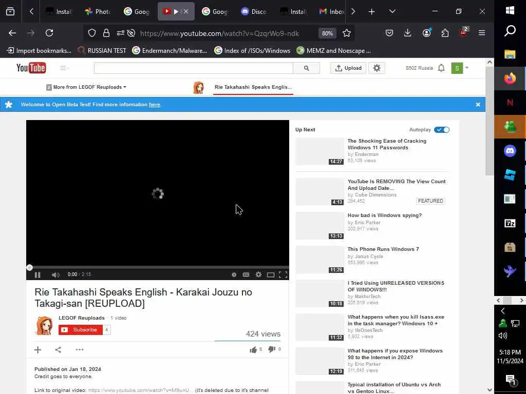
Task: Go back with the browser back arrow
Action: (x=12, y=33)
